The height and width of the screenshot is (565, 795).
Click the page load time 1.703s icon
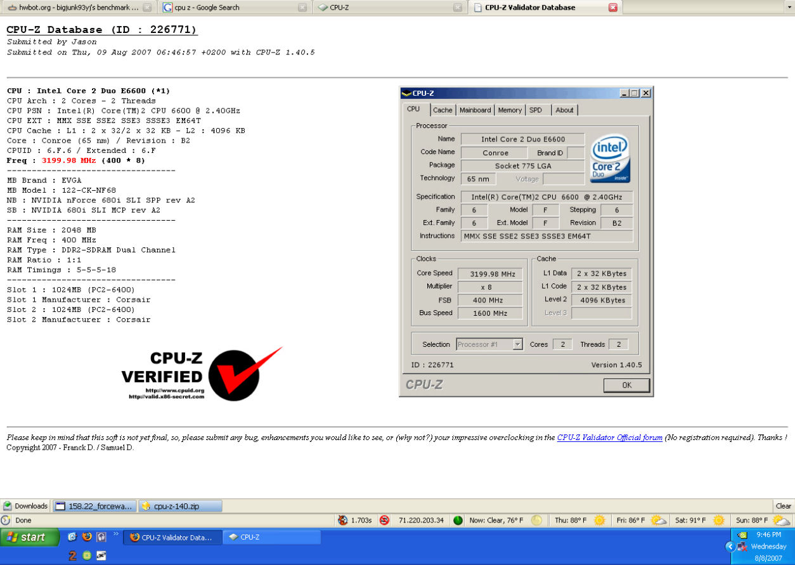(343, 520)
